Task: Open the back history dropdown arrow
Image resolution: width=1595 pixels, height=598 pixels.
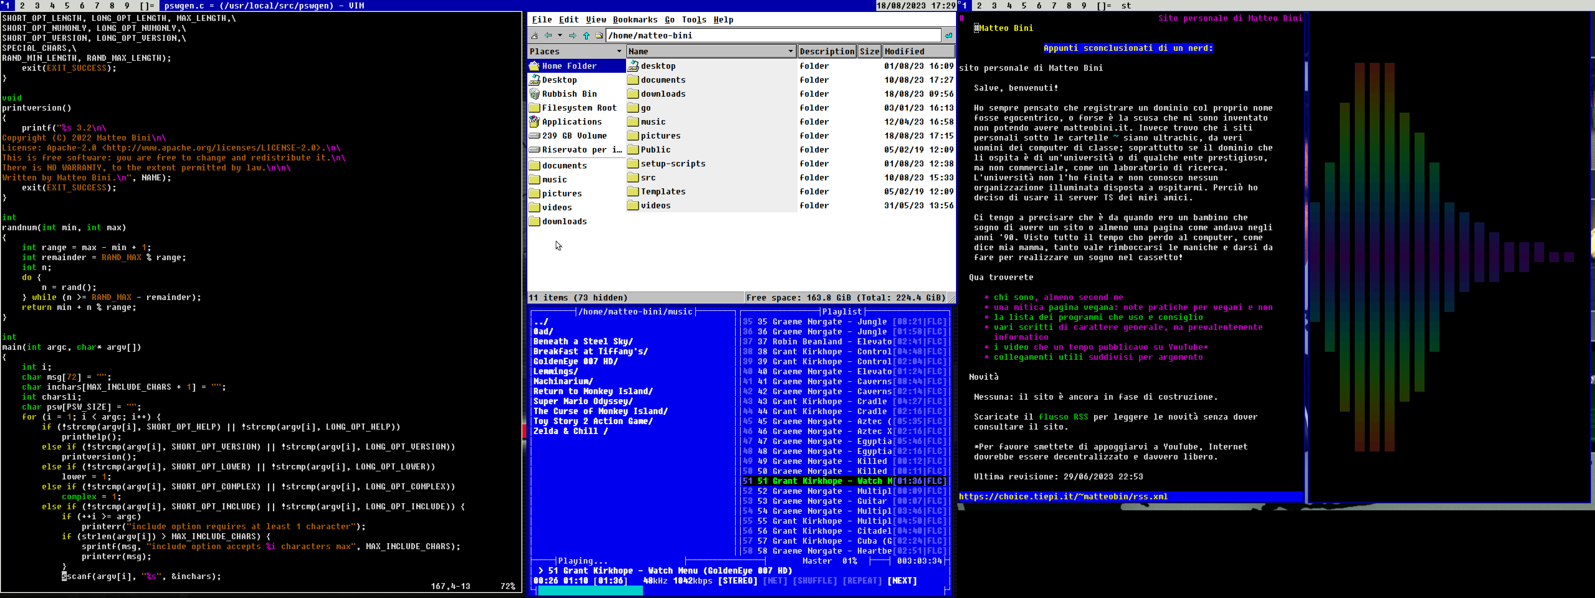Action: pos(560,36)
